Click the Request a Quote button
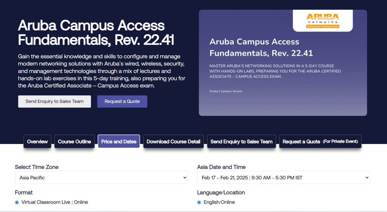The image size is (387, 212). click(x=122, y=101)
